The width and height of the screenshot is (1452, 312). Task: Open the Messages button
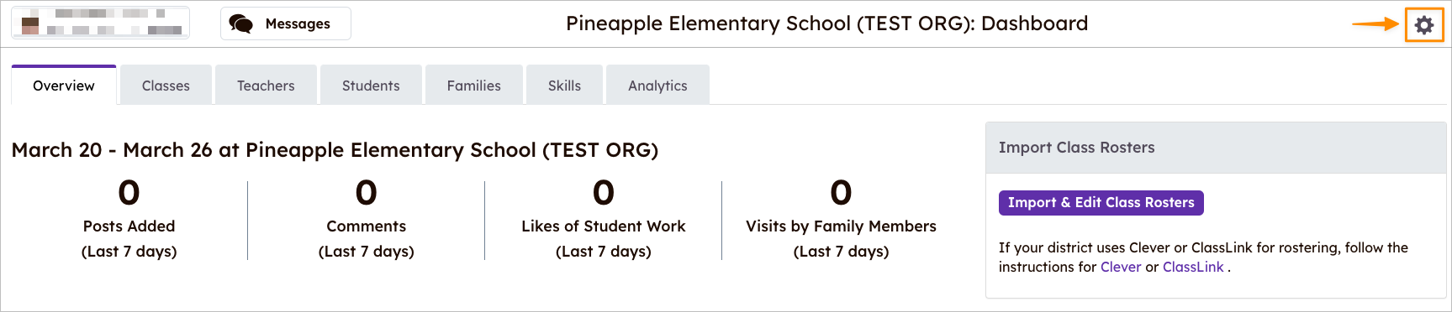point(286,23)
